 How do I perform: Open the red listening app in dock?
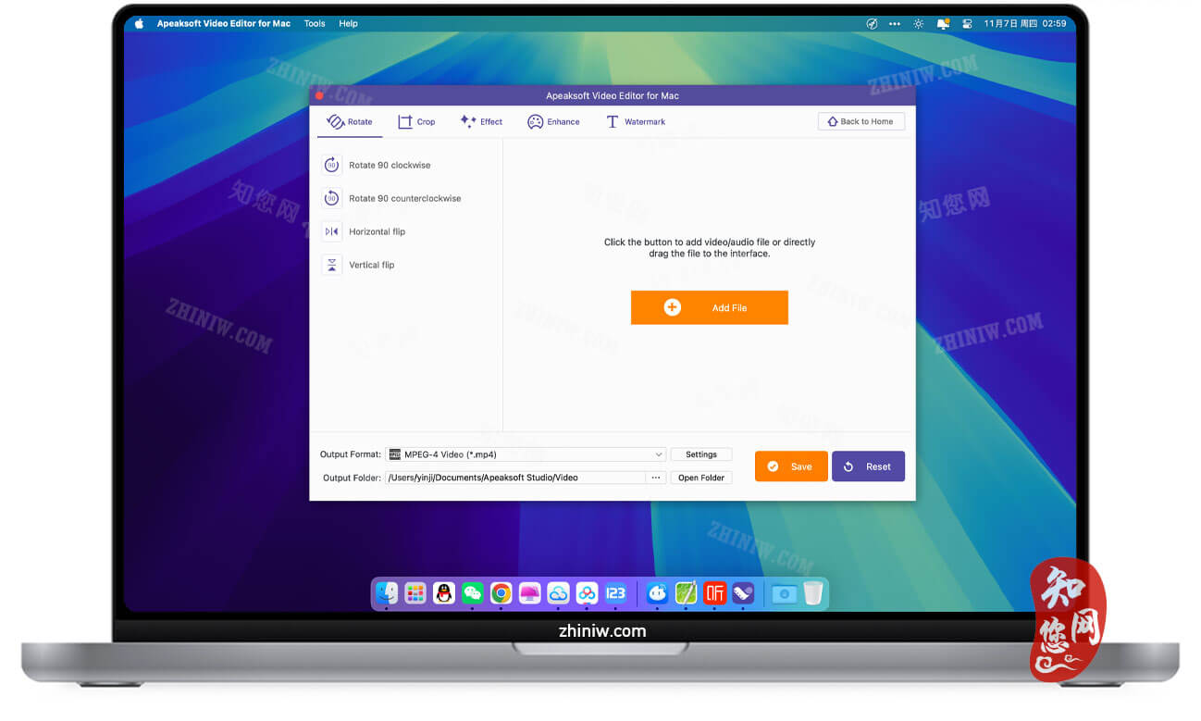[714, 593]
